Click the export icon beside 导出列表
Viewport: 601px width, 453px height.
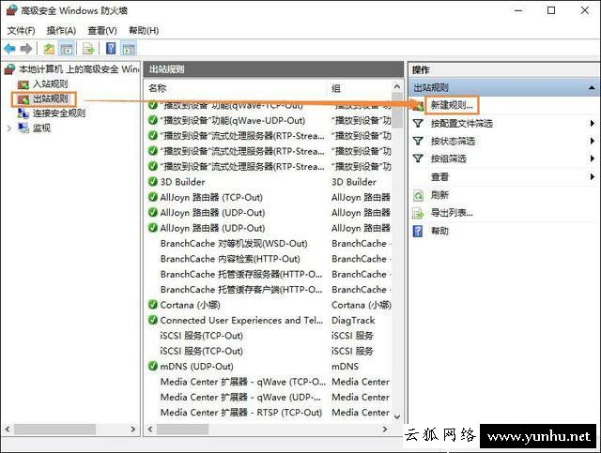(x=418, y=213)
